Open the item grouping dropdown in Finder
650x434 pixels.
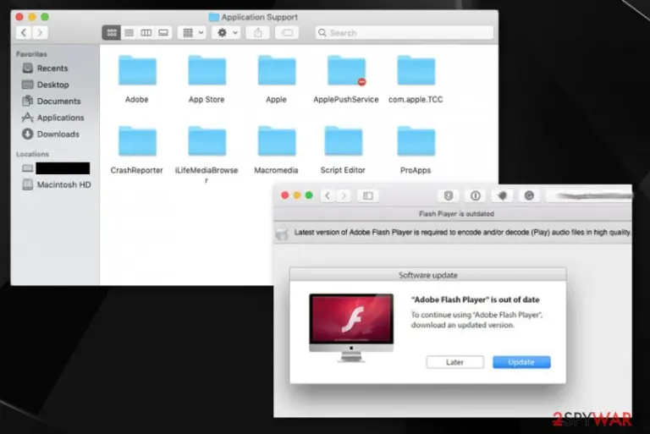192,33
